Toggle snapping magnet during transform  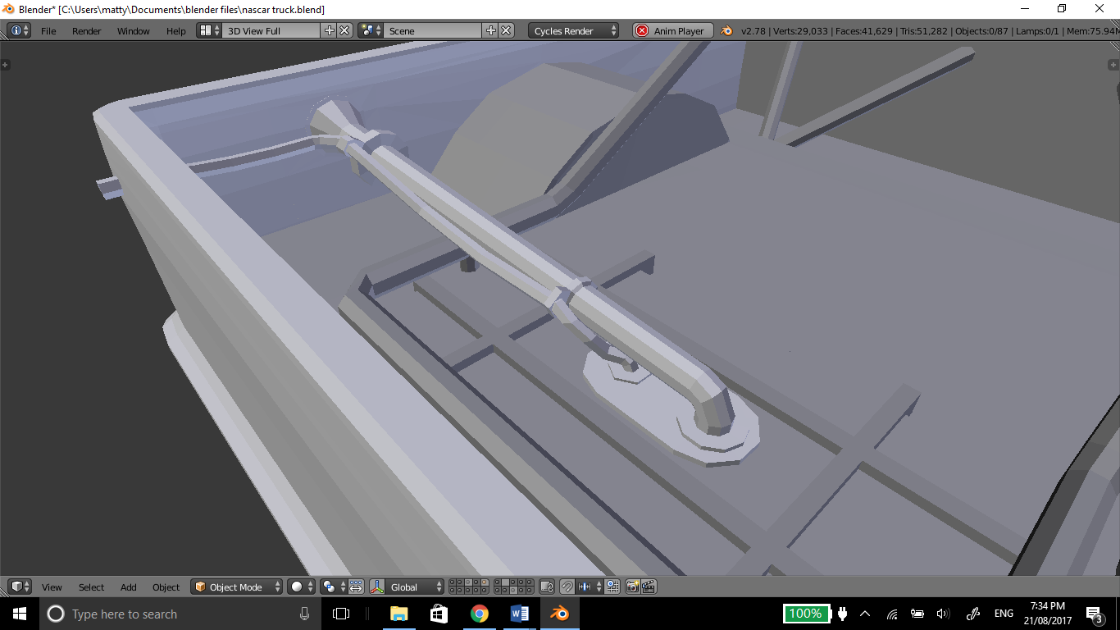pyautogui.click(x=567, y=587)
